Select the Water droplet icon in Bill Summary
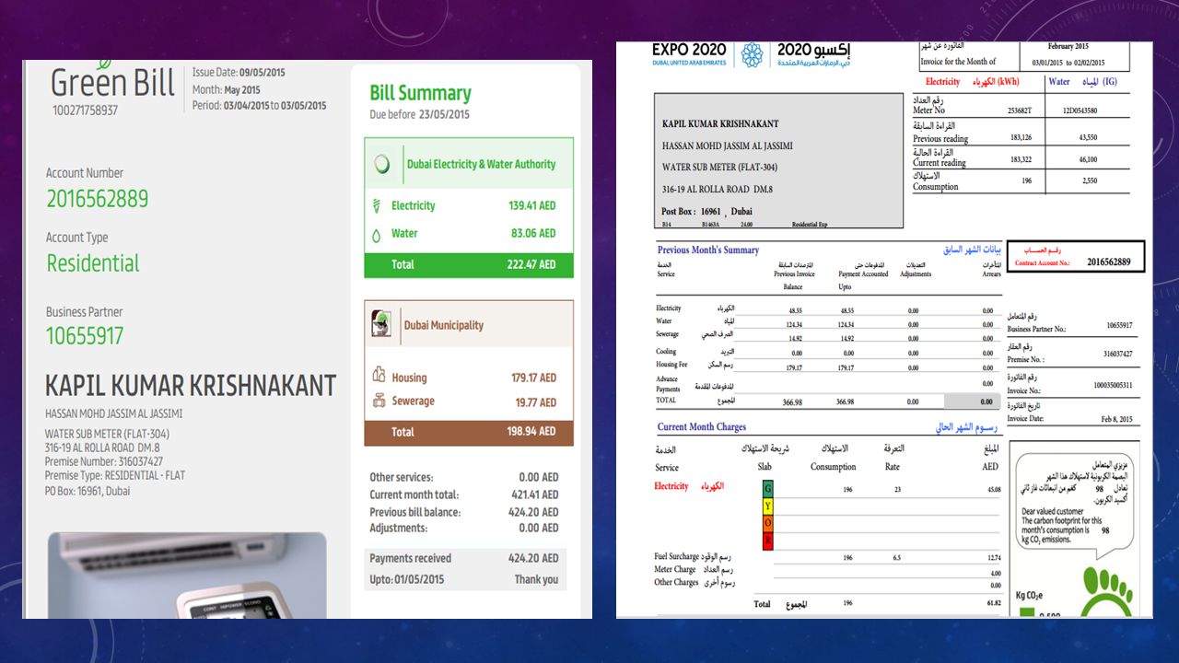 point(376,234)
